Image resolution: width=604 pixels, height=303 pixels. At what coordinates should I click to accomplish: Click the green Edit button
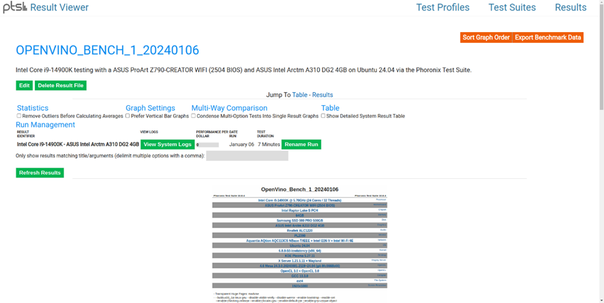tap(25, 85)
